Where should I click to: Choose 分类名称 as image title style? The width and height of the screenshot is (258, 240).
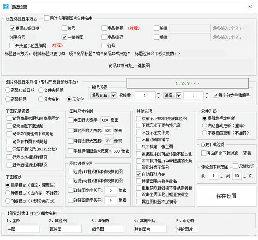coord(41,99)
